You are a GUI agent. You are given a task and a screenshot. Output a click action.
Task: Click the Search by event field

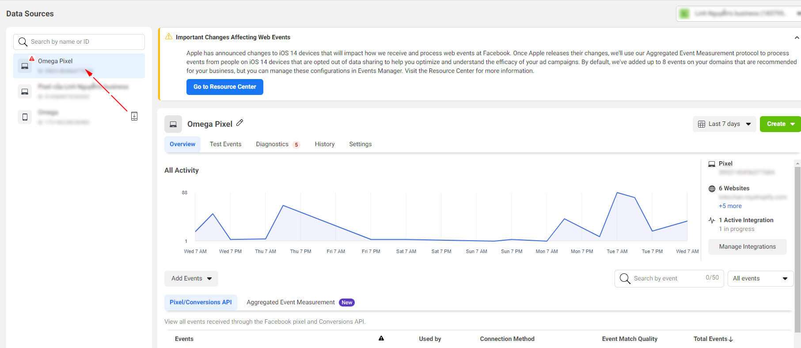pyautogui.click(x=669, y=279)
